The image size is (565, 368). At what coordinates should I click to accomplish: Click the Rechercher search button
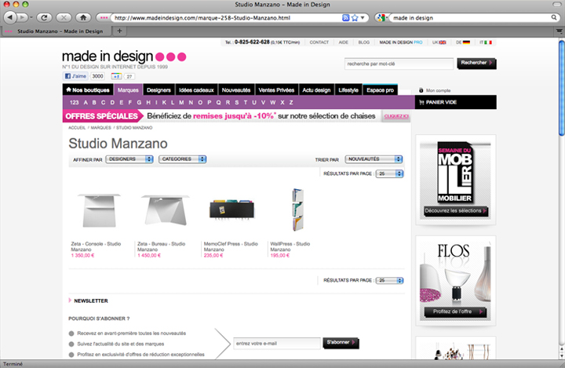[476, 63]
